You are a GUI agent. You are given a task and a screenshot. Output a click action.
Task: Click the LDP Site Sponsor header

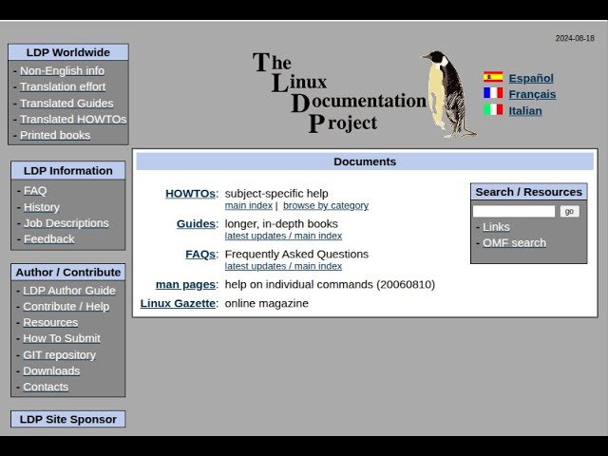[x=68, y=419]
